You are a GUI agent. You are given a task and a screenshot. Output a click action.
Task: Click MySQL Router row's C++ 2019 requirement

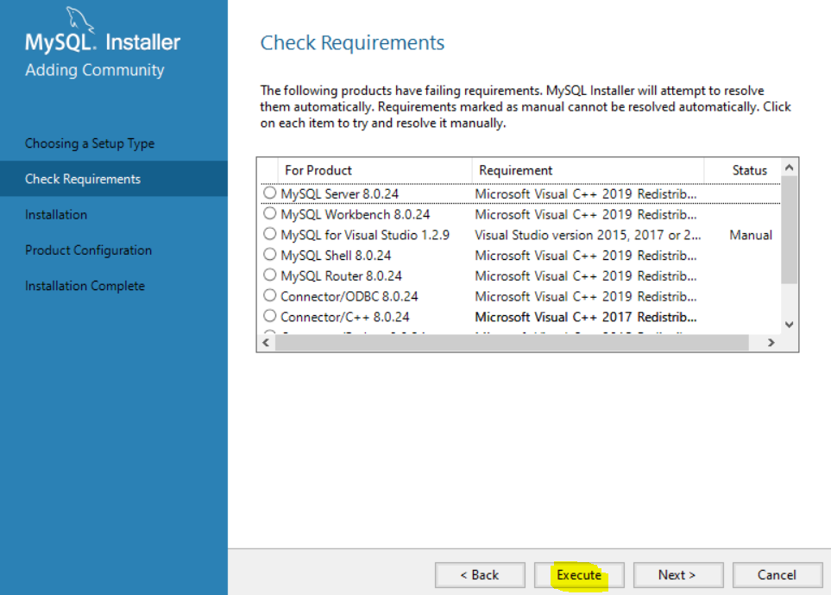tap(586, 276)
